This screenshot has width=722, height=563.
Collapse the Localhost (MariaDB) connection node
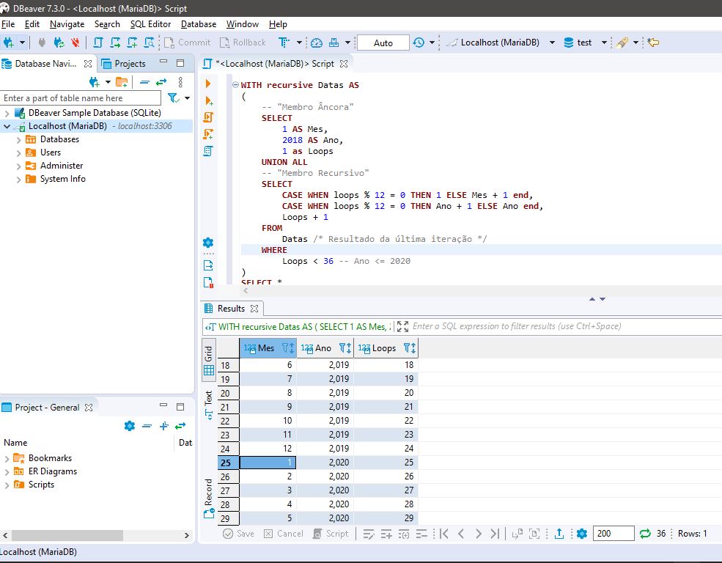7,126
